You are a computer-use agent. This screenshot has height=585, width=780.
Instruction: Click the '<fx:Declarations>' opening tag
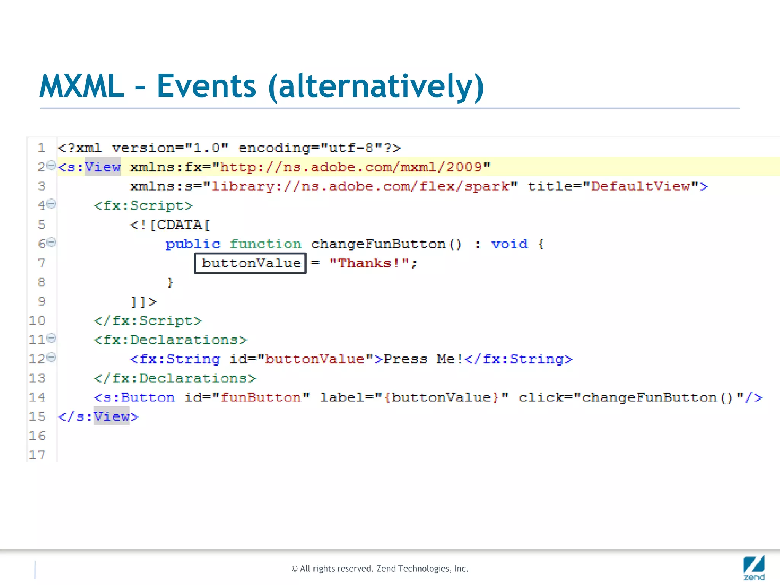click(x=171, y=340)
